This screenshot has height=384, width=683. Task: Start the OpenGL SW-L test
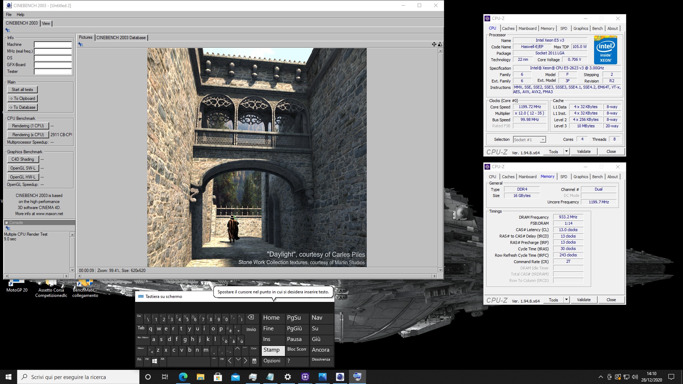tap(23, 168)
